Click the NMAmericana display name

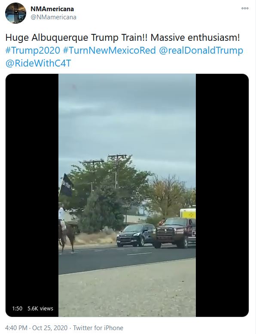pyautogui.click(x=52, y=9)
